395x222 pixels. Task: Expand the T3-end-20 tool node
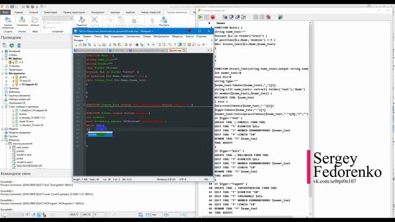click(6, 81)
